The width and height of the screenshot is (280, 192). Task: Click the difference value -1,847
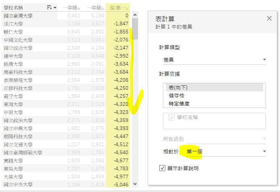click(121, 24)
